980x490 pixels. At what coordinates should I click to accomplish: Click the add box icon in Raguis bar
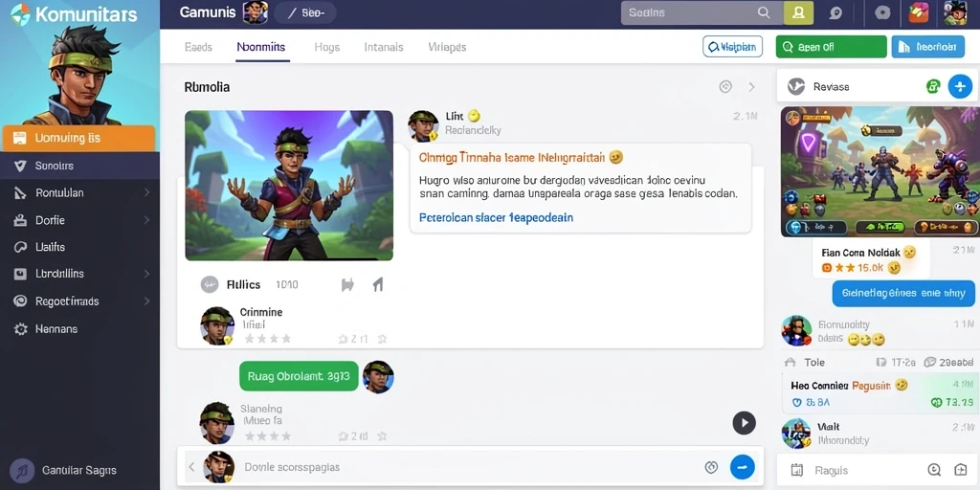pyautogui.click(x=961, y=470)
